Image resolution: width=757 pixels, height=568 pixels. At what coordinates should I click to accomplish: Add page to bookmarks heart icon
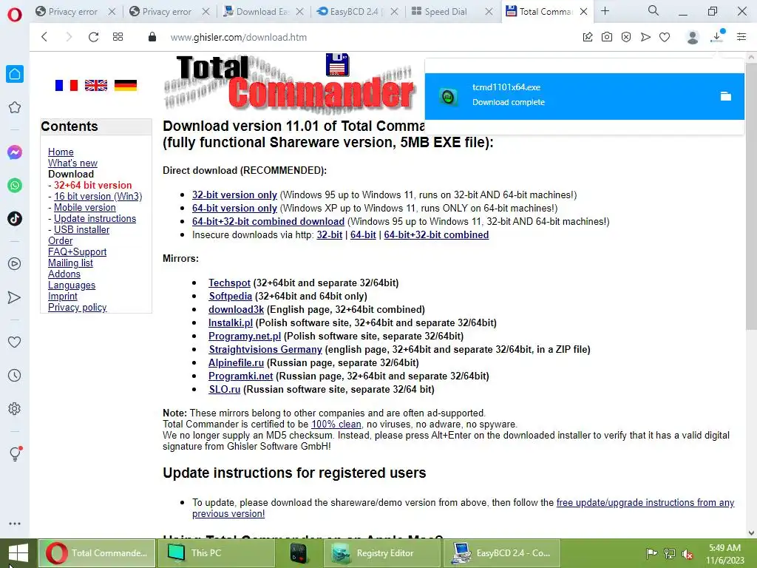pos(665,37)
